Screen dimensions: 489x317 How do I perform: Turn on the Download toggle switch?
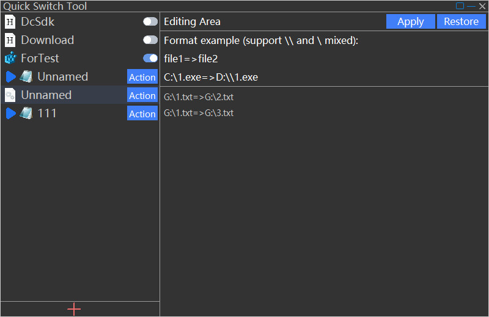point(150,40)
